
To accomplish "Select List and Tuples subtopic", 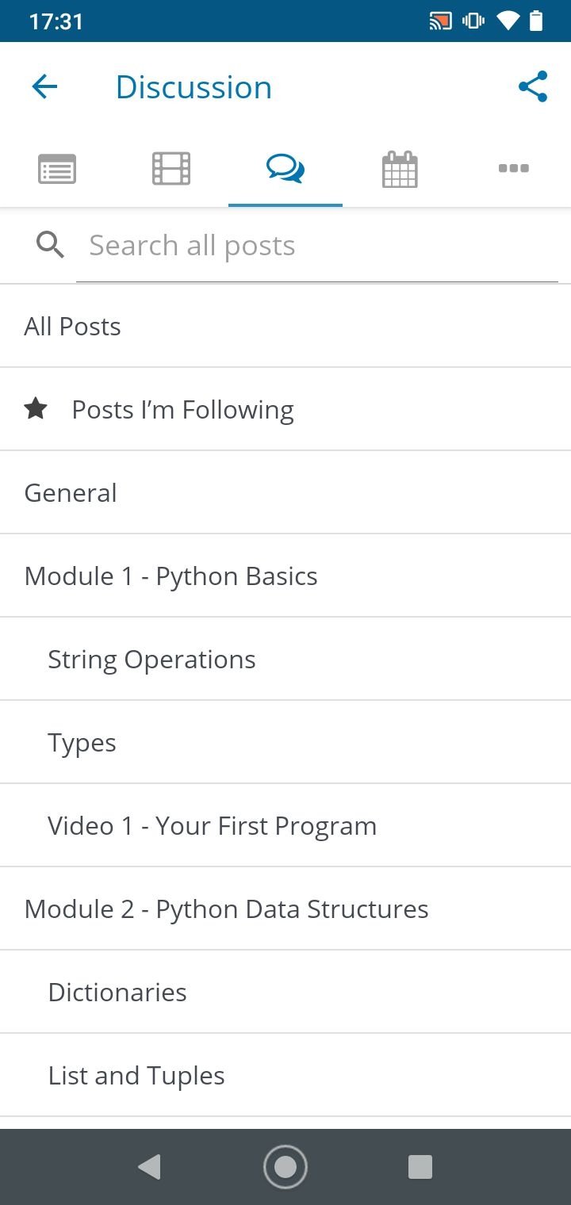I will [285, 1076].
